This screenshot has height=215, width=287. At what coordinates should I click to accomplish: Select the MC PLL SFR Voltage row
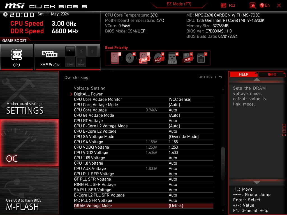pyautogui.click(x=143, y=200)
